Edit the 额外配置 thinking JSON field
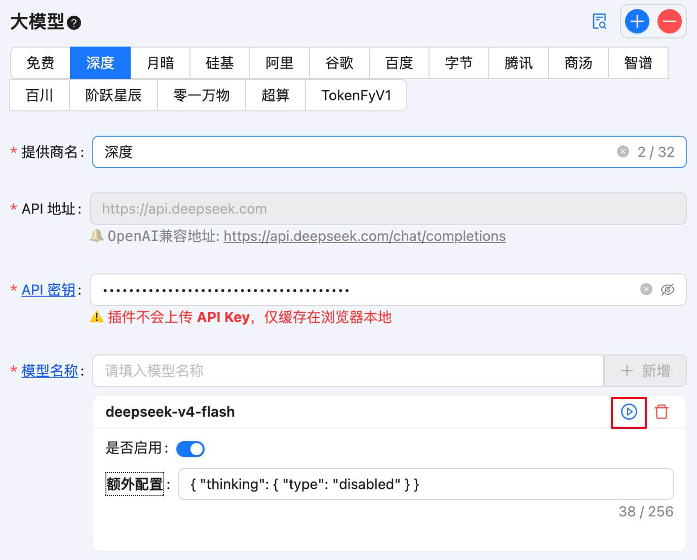This screenshot has width=697, height=560. point(426,484)
